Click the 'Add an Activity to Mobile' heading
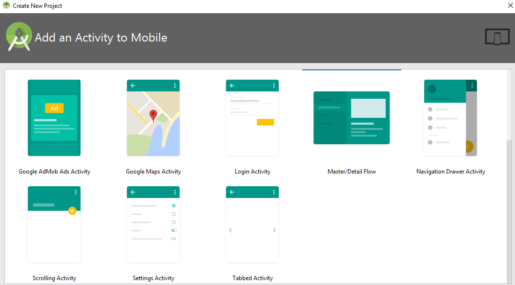 pos(101,38)
